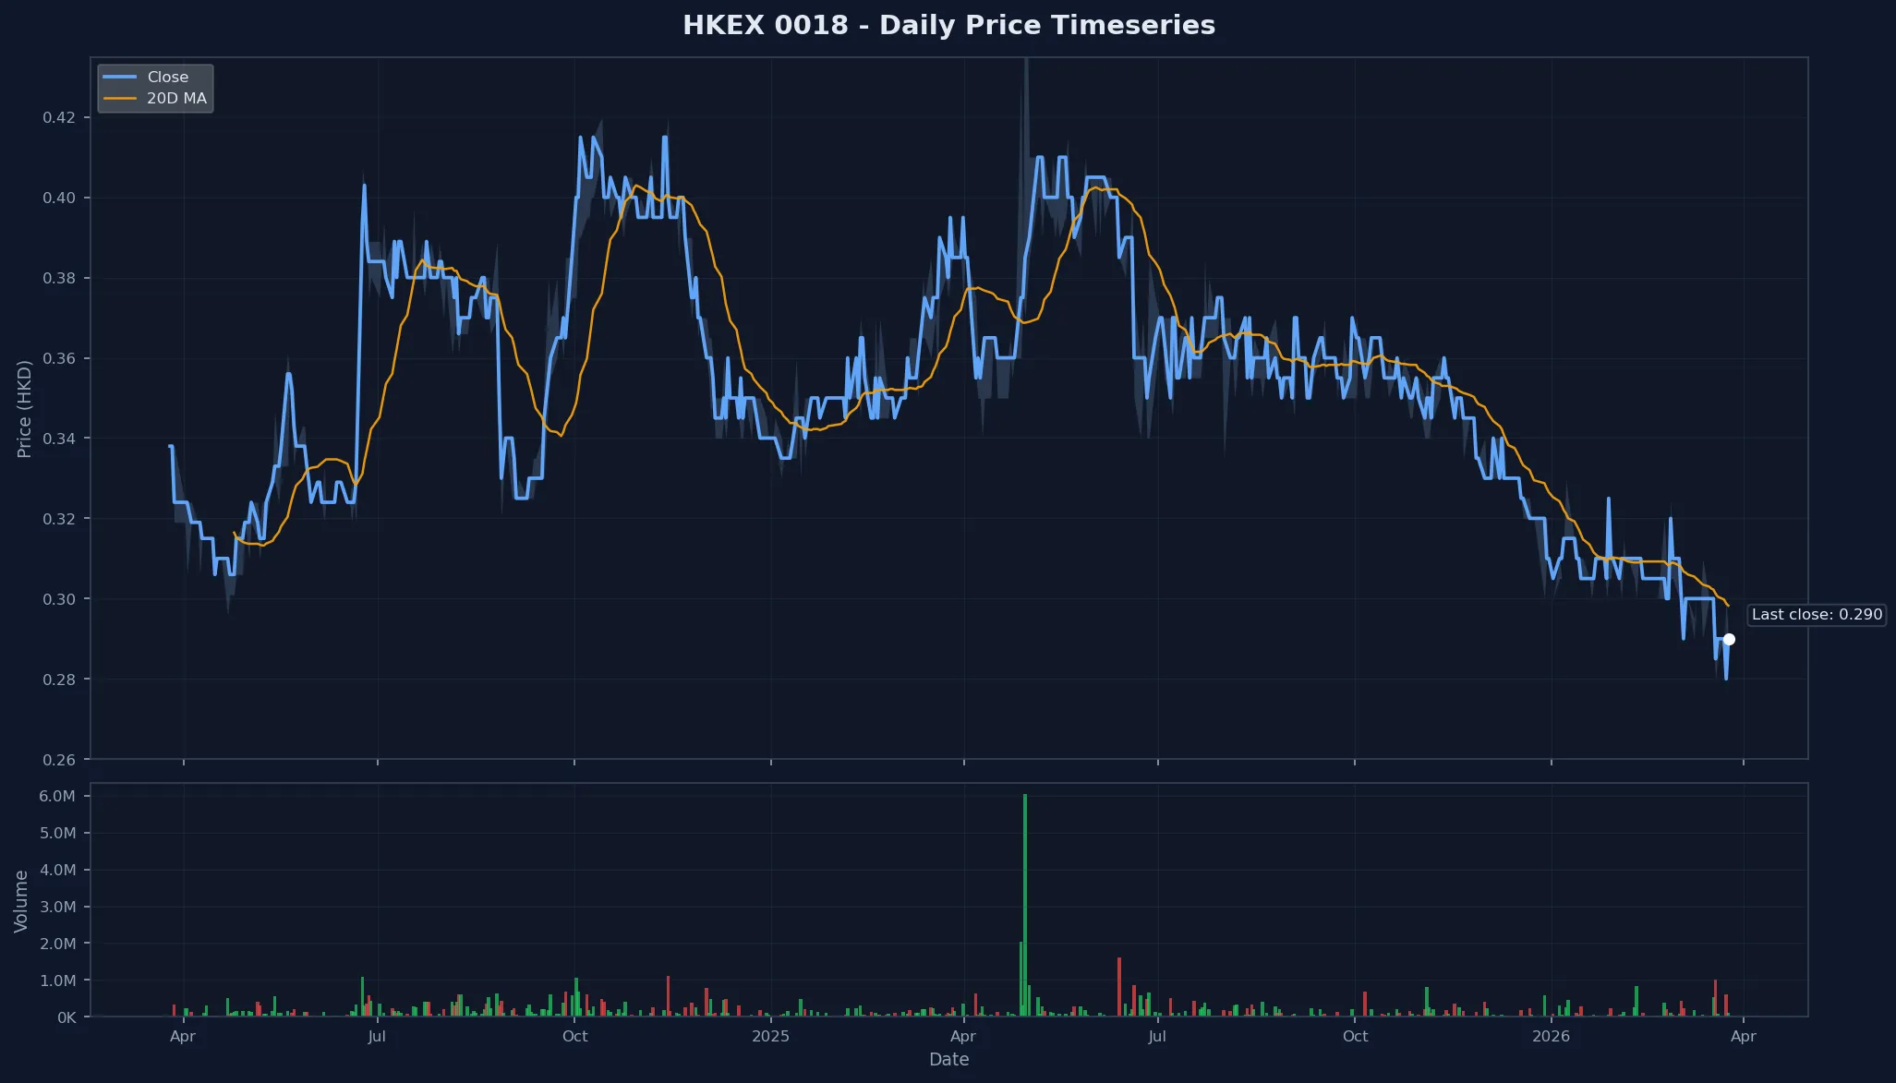Select the 0.42 price tick label
This screenshot has width=1896, height=1083.
[58, 117]
